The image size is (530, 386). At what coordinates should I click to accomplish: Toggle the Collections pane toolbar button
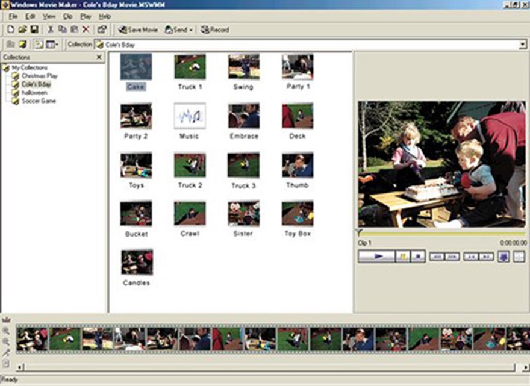click(39, 45)
